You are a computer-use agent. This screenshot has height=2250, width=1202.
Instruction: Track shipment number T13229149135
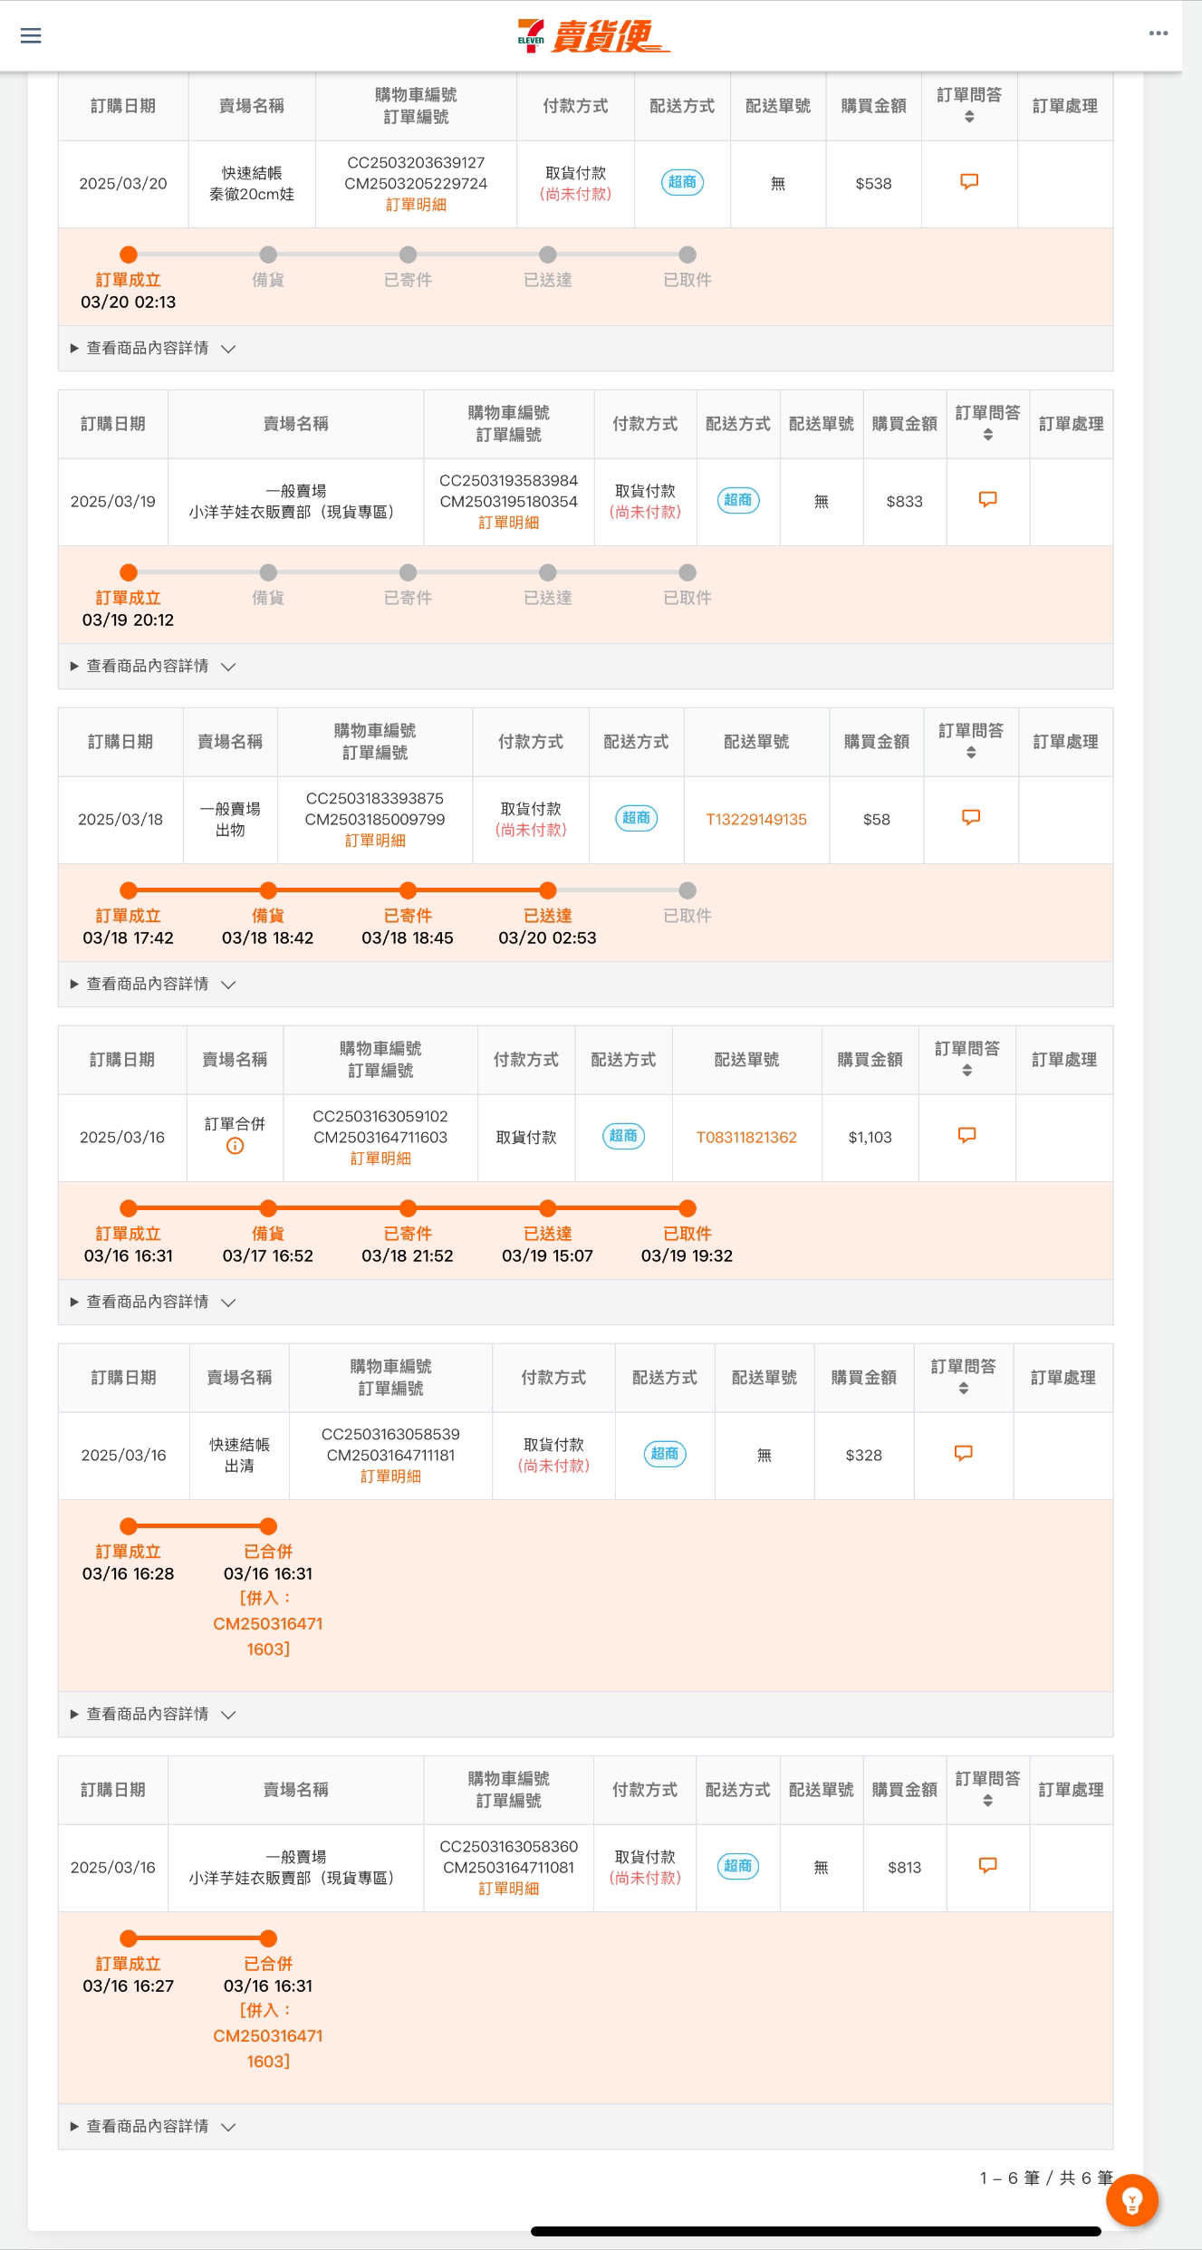pyautogui.click(x=756, y=820)
